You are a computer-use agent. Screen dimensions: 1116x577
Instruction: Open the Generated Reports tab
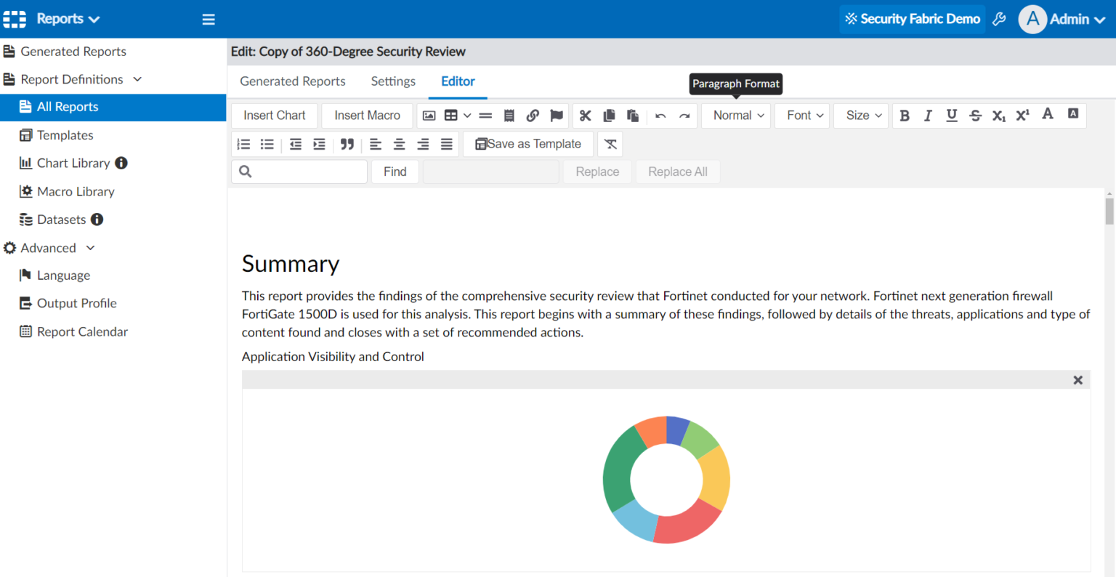292,81
